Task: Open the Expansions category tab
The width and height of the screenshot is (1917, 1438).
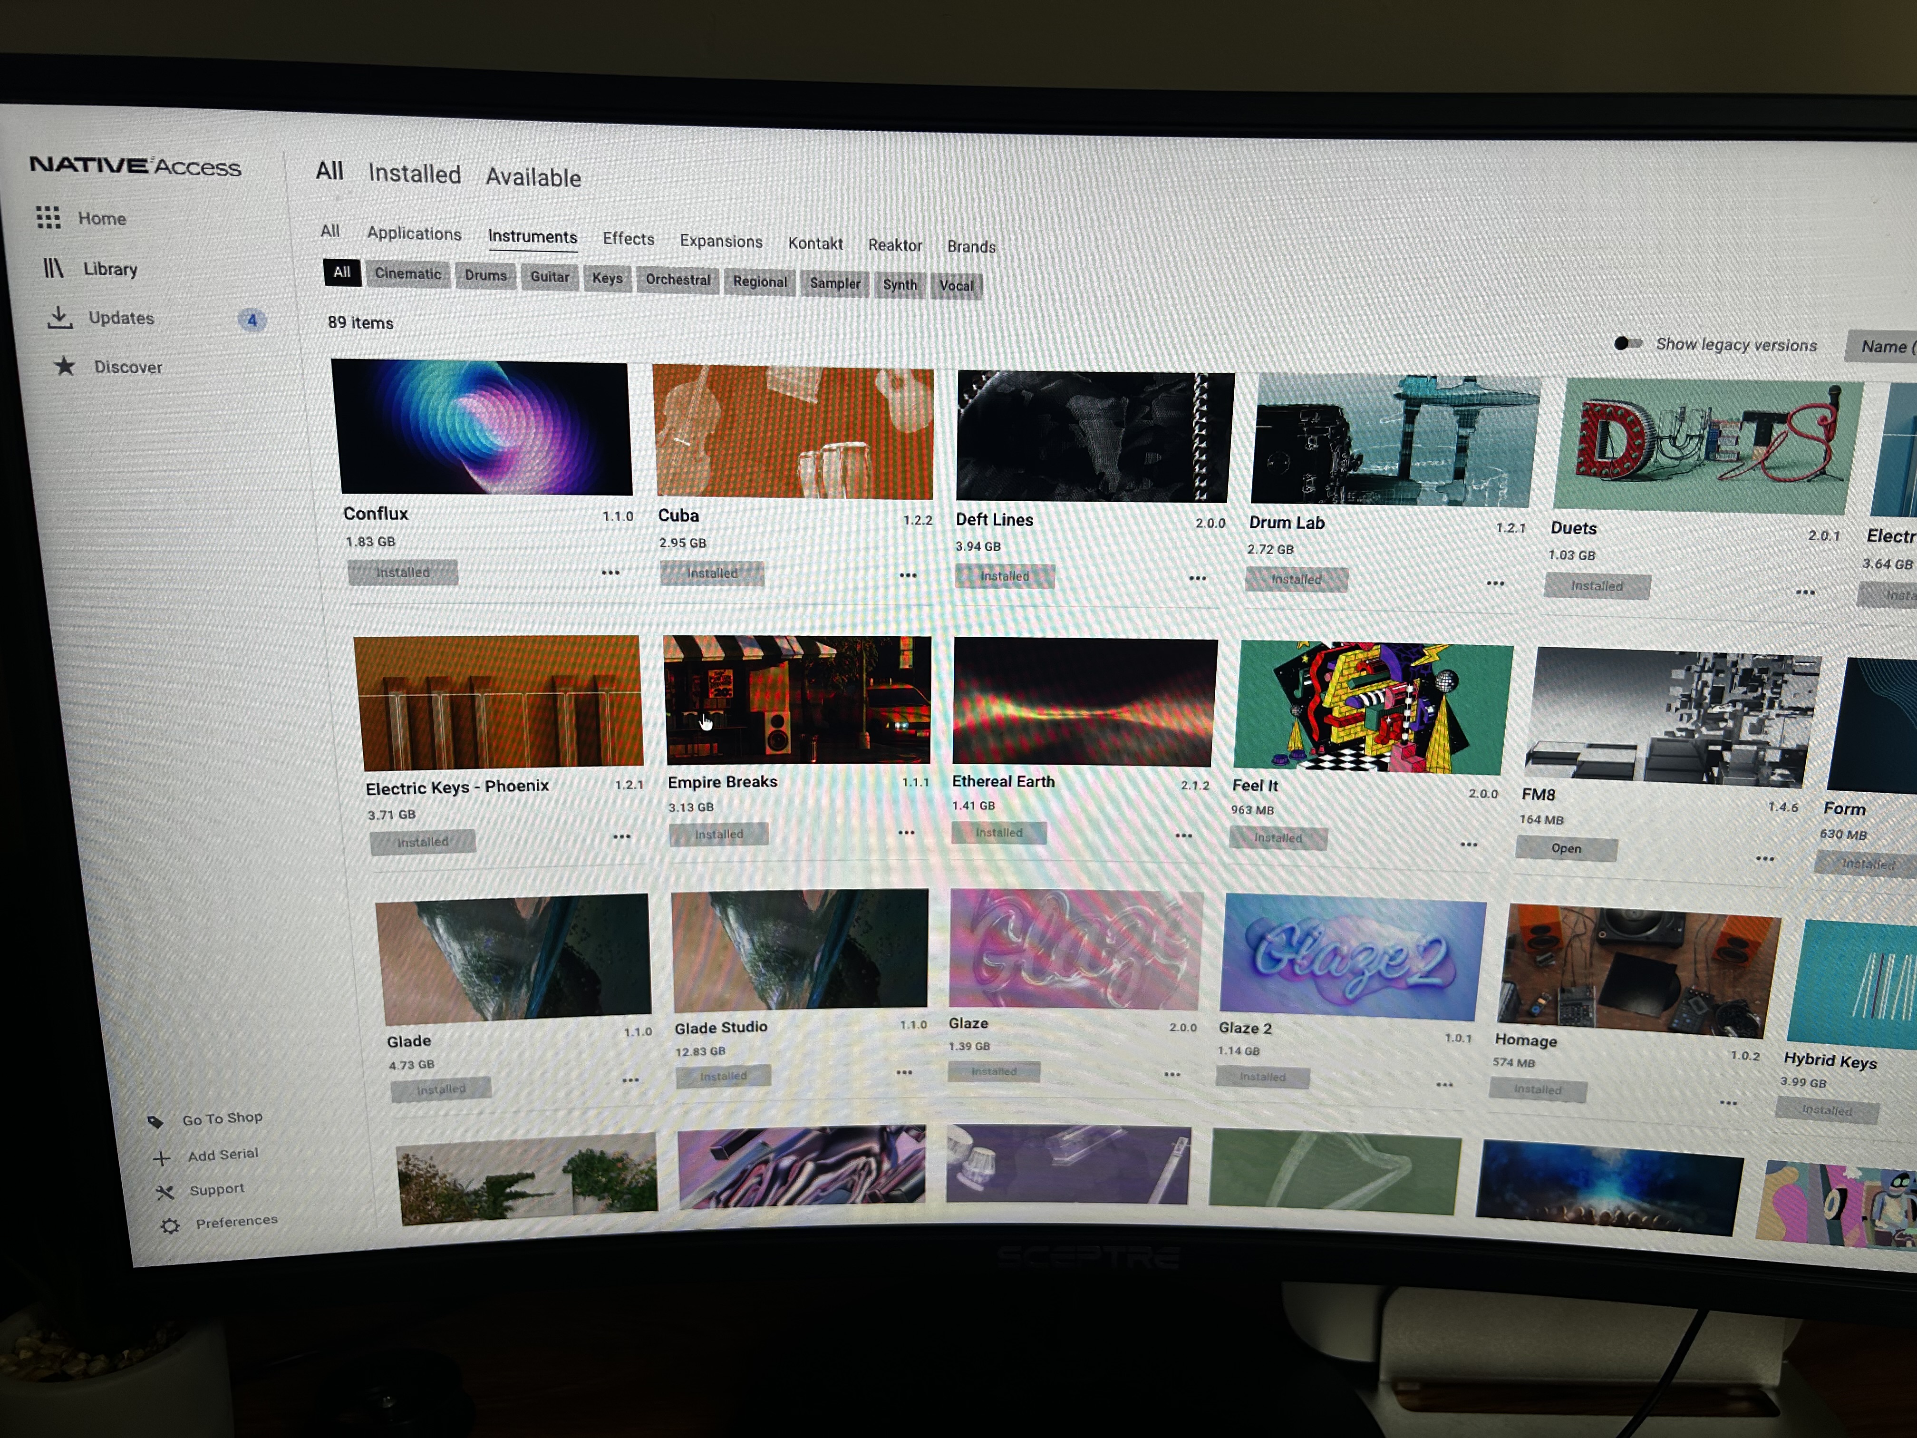Action: click(x=721, y=241)
